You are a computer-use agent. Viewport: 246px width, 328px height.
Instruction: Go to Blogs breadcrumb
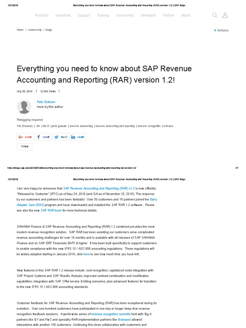click(49, 30)
